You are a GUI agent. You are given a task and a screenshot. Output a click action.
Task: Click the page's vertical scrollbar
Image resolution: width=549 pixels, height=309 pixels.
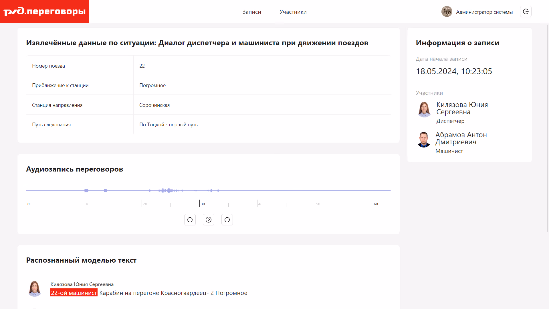point(548,128)
